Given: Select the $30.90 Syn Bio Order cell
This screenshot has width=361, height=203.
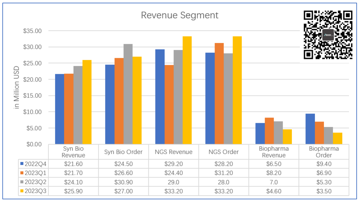Looking at the screenshot, I should (x=123, y=182).
